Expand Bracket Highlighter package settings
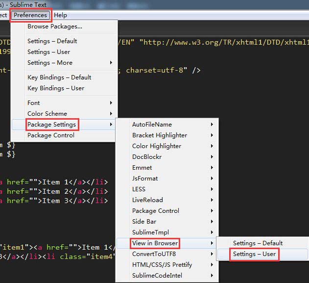Screen dimensions: 309x283 167,135
